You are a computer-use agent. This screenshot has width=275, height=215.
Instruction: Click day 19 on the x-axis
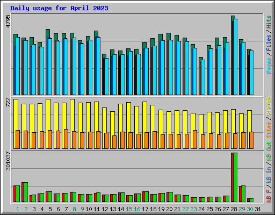coord(161,209)
